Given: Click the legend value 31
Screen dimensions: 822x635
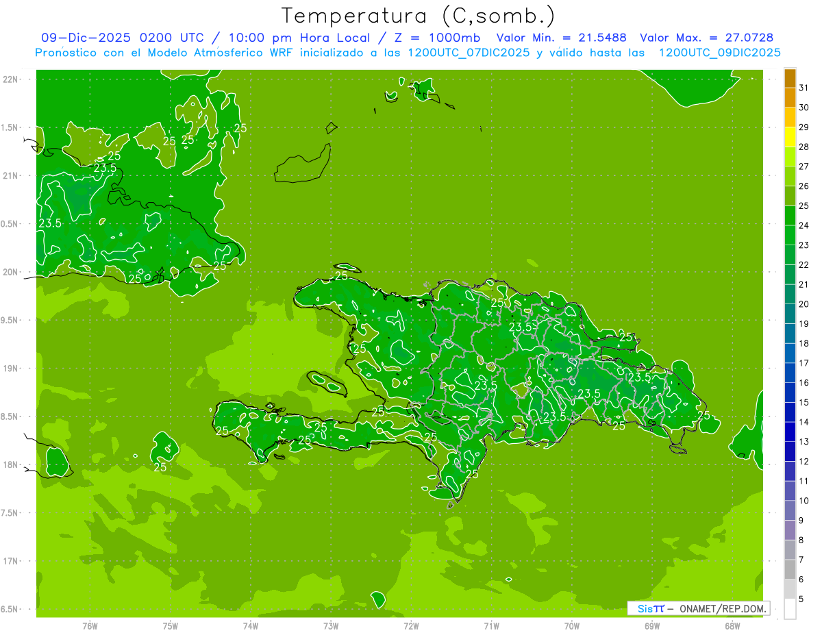Looking at the screenshot, I should [804, 88].
